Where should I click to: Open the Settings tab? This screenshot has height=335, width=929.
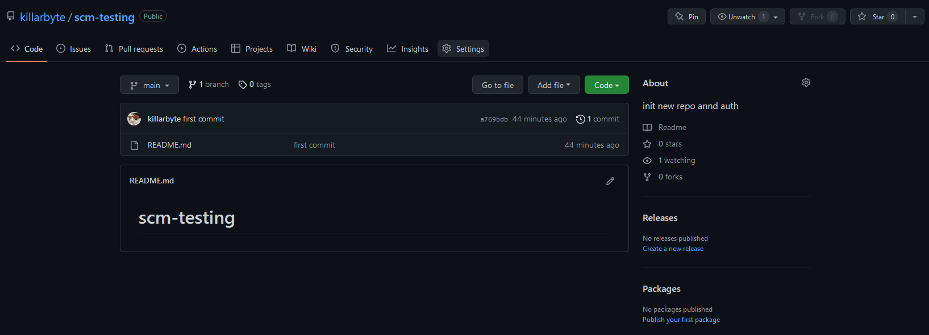coord(463,49)
